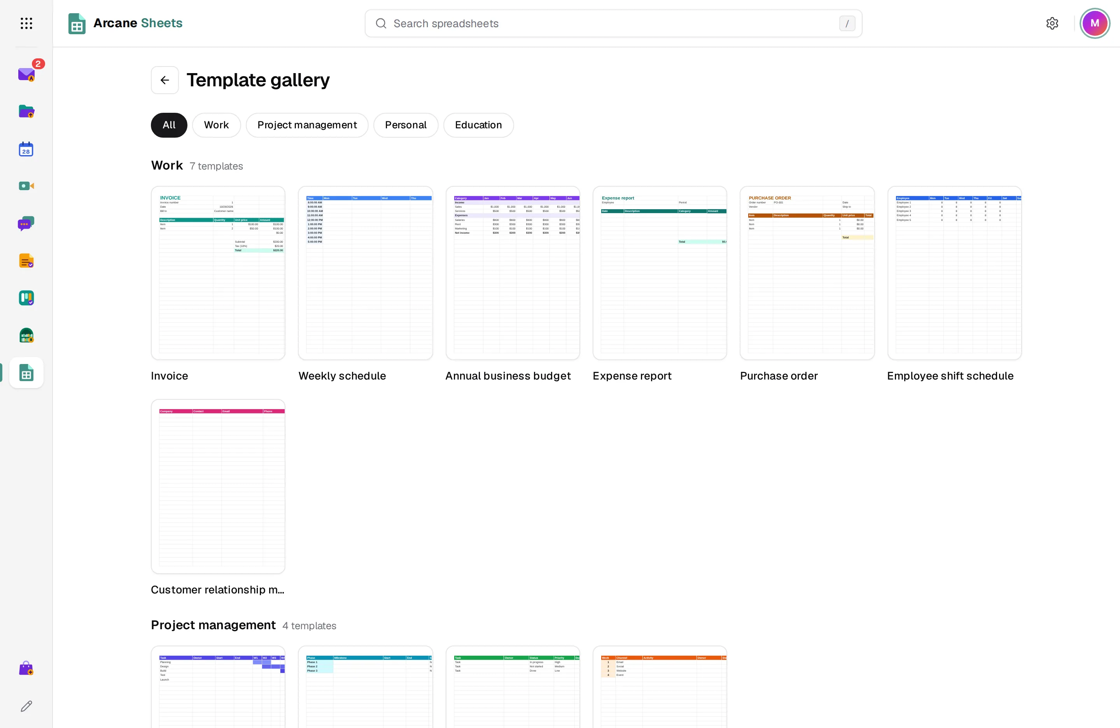Open the green analytics chart app icon
1120x728 pixels.
pos(26,336)
